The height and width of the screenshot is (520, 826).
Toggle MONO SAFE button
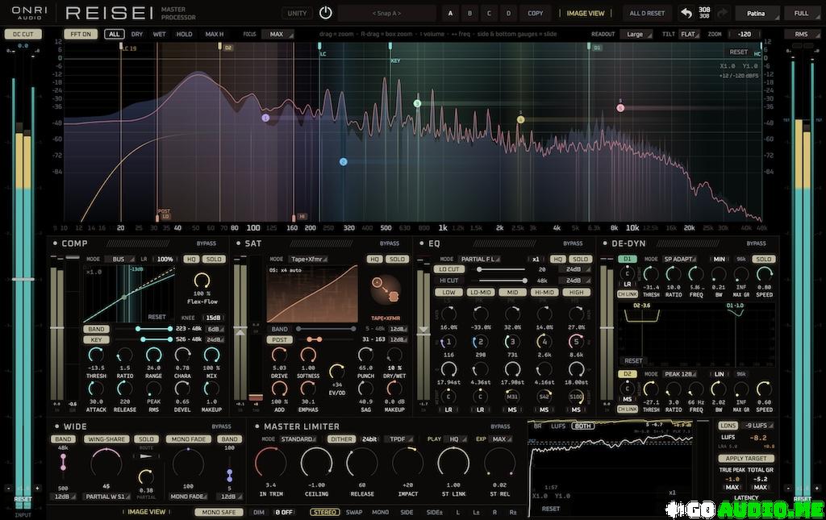click(x=219, y=512)
